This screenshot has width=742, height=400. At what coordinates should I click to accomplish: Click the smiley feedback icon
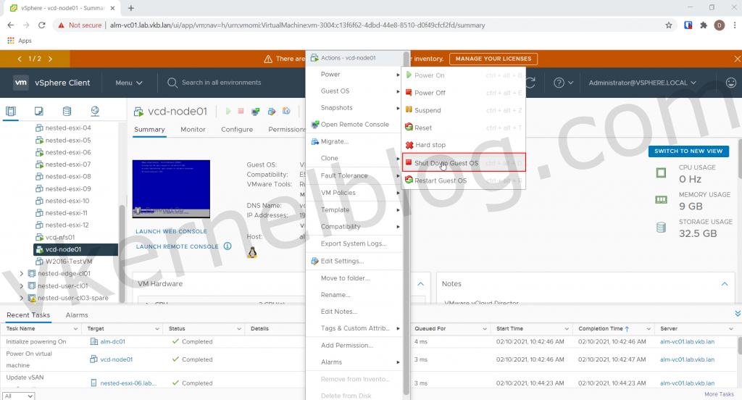click(x=730, y=83)
